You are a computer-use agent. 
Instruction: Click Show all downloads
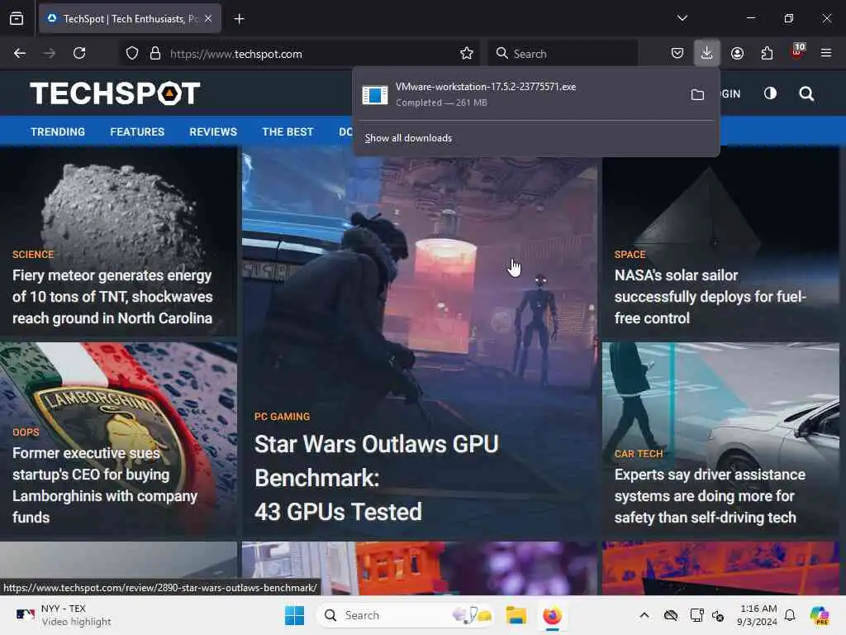point(408,138)
